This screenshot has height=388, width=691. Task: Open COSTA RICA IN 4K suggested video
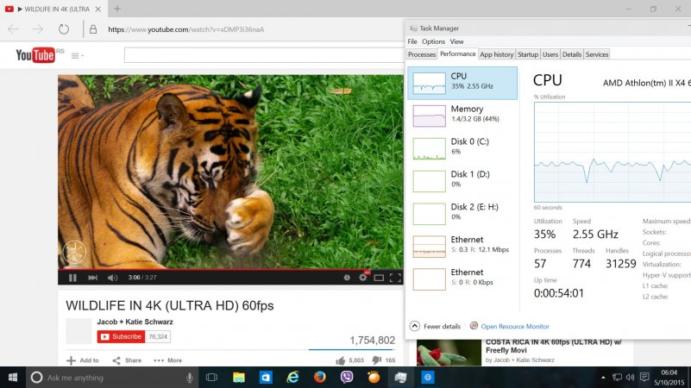click(x=554, y=346)
